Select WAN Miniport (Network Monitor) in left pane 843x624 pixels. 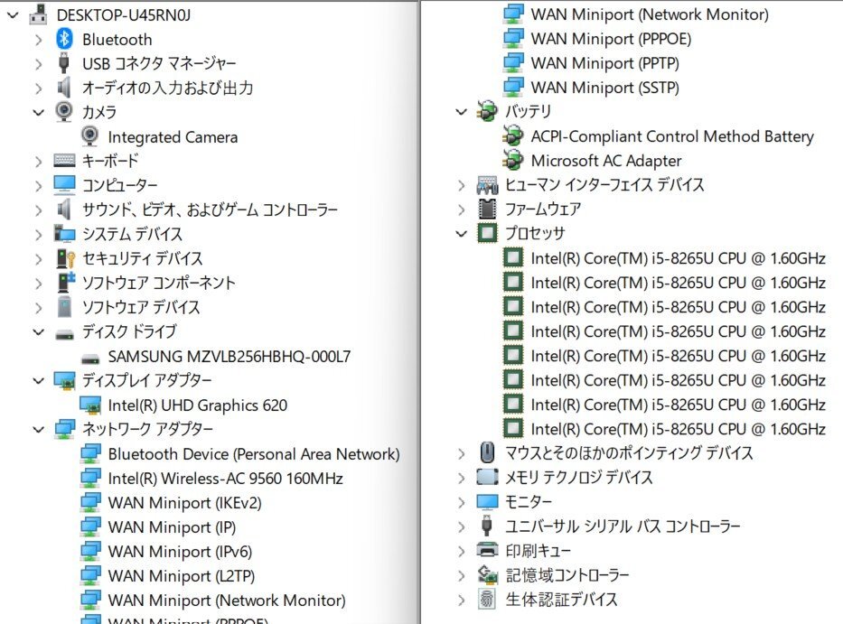click(227, 601)
